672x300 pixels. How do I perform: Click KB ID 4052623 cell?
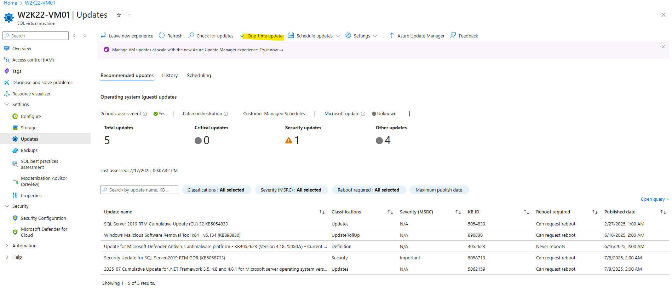point(476,246)
